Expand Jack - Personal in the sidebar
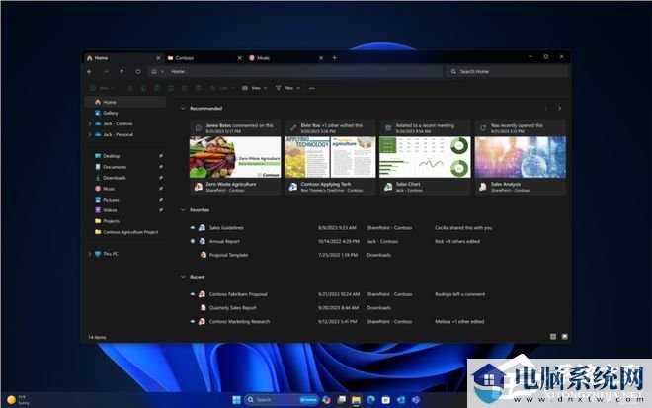 [x=90, y=134]
